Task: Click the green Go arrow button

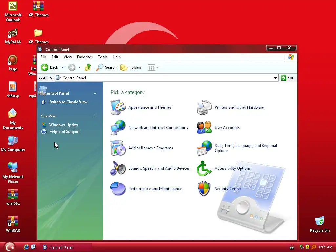Action: (x=283, y=78)
